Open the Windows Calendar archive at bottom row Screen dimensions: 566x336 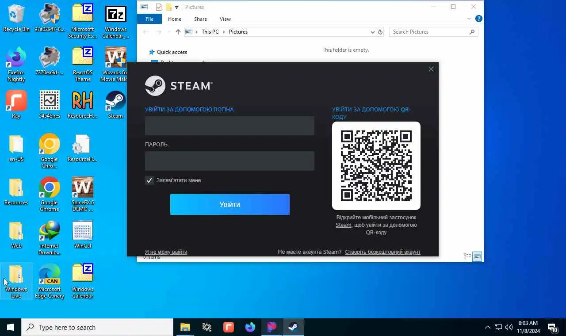(82, 281)
